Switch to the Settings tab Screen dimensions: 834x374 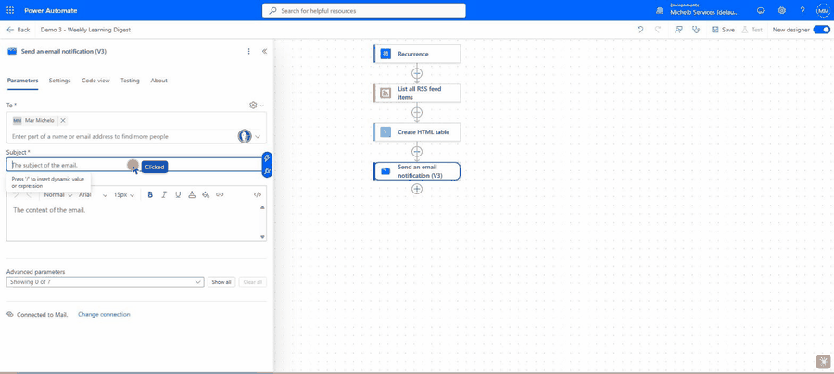[x=59, y=81]
